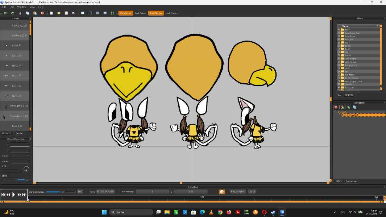Image resolution: width=386 pixels, height=217 pixels.
Task: Expand the tail folder
Action: click(339, 71)
